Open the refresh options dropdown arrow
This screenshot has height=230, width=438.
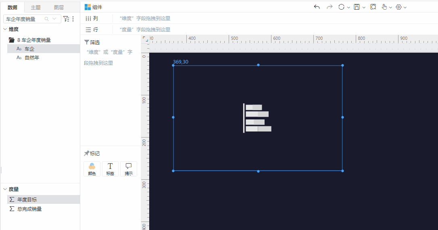[348, 8]
